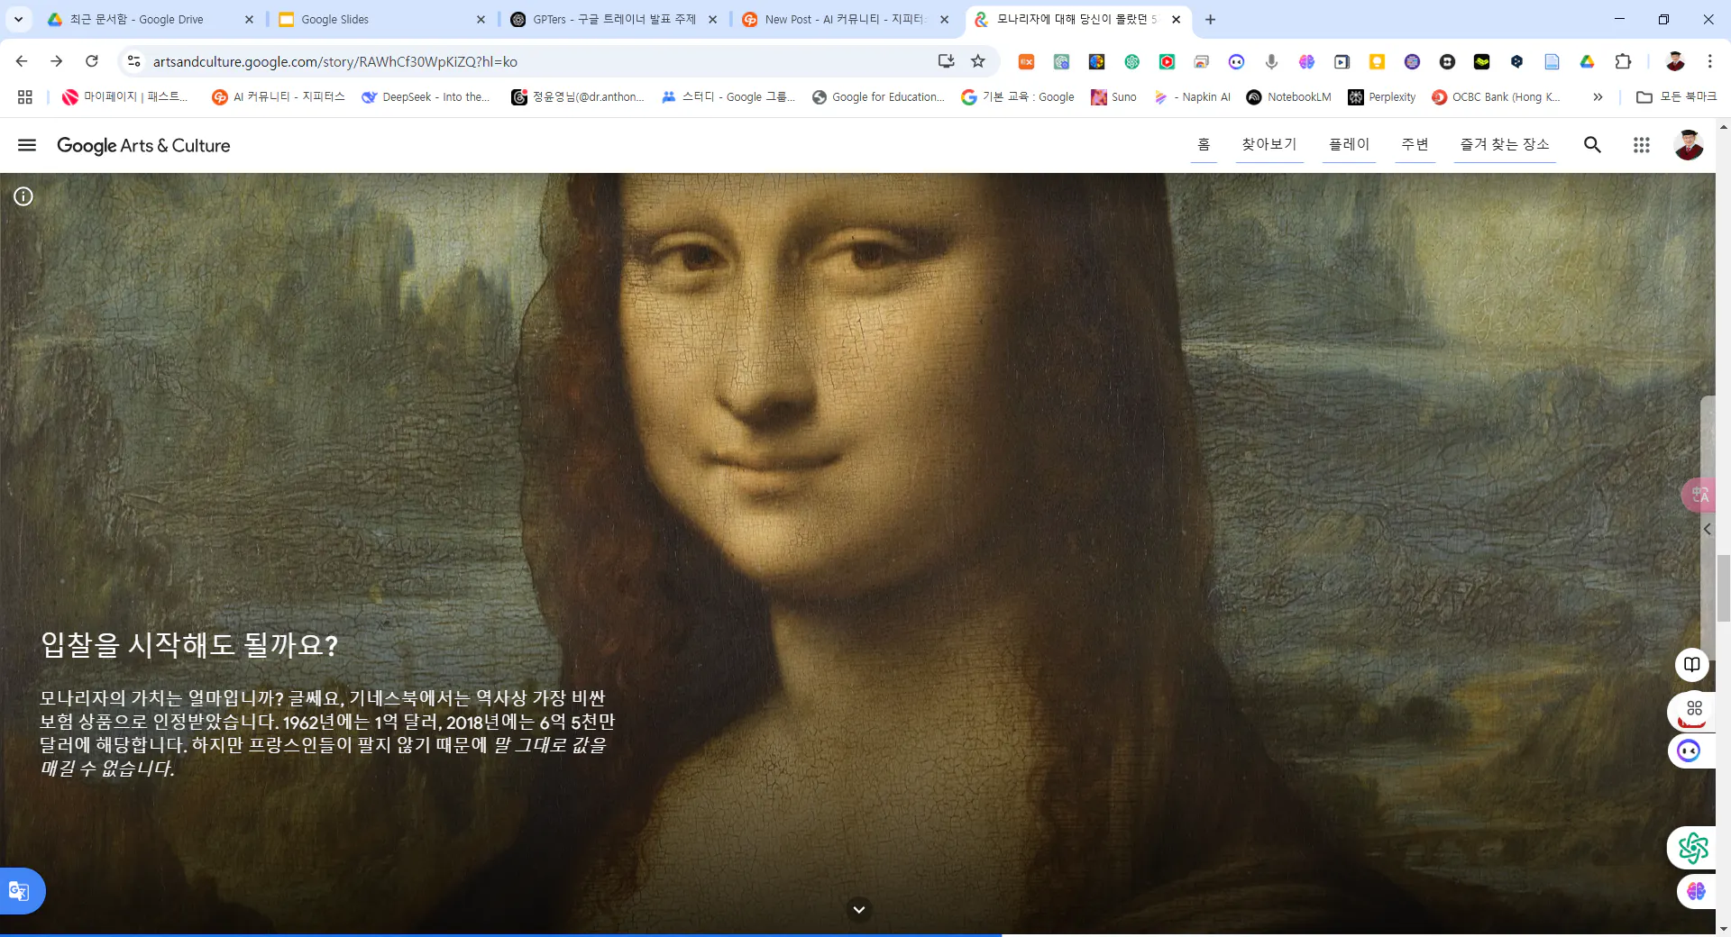Open the 주변 navigation tab
The width and height of the screenshot is (1731, 937).
pos(1415,145)
